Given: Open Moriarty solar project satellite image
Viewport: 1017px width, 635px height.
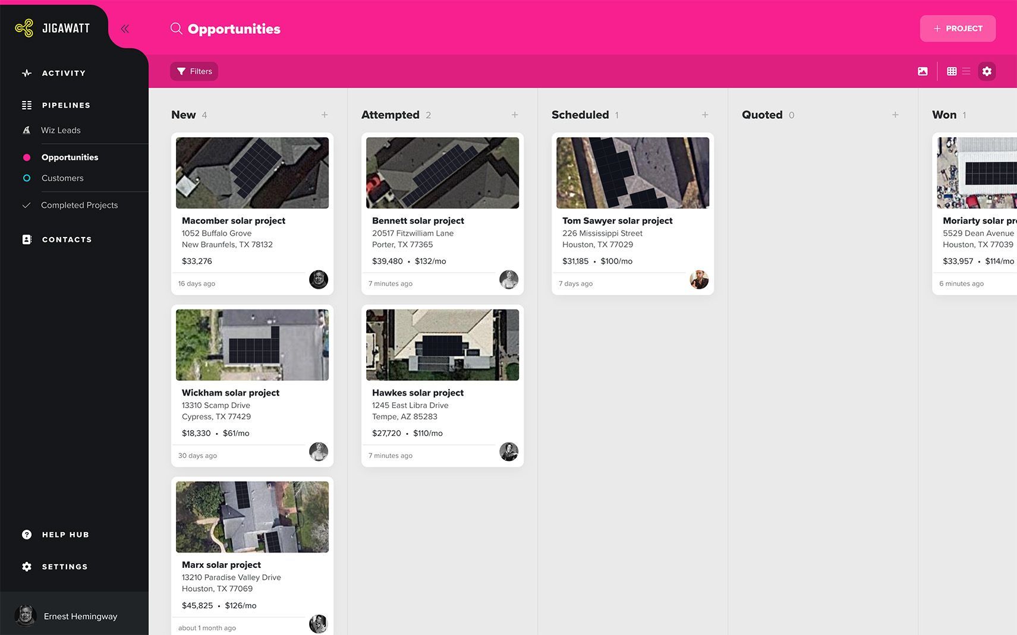Looking at the screenshot, I should [x=977, y=173].
